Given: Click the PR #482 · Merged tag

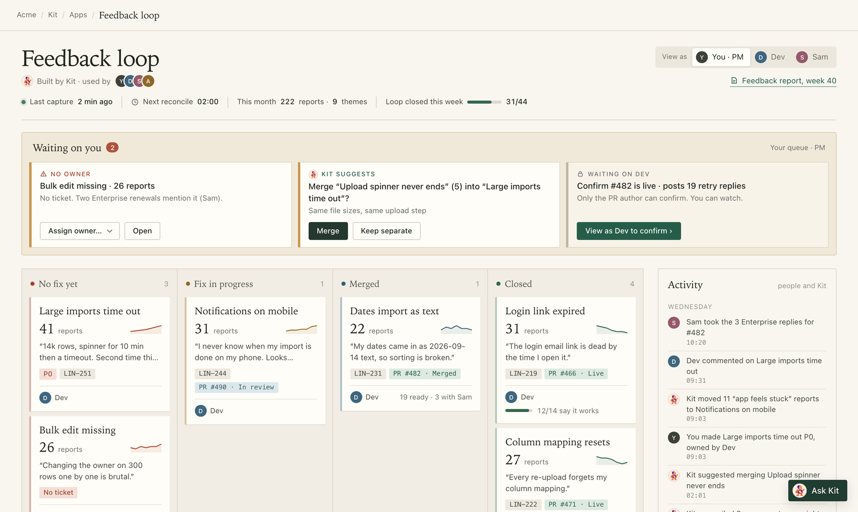Looking at the screenshot, I should pos(425,374).
